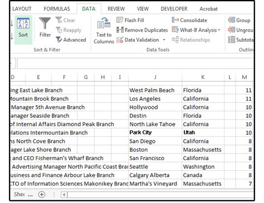264x203 pixels.
Task: Open the Acrobat tab
Action: pyautogui.click(x=208, y=9)
